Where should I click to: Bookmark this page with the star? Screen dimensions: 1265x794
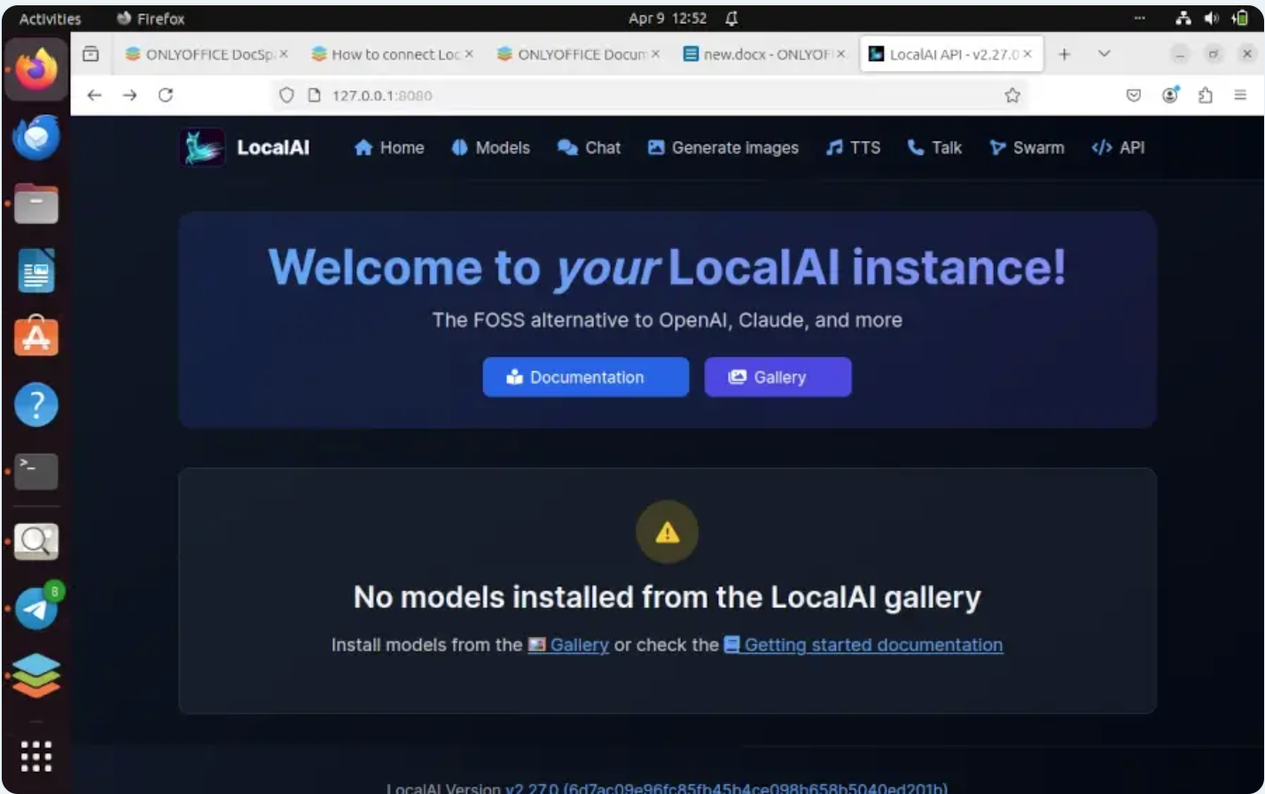pos(1012,95)
